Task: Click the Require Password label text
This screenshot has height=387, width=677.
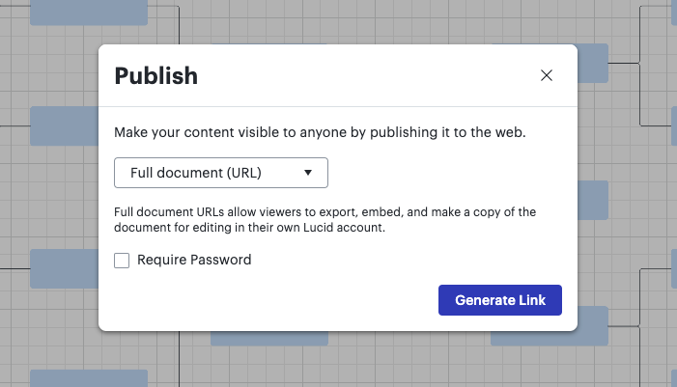Action: tap(194, 260)
